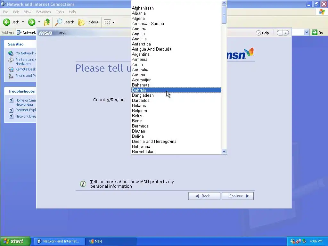Switch to MSN taskbar button
This screenshot has width=328, height=246.
[x=111, y=241]
